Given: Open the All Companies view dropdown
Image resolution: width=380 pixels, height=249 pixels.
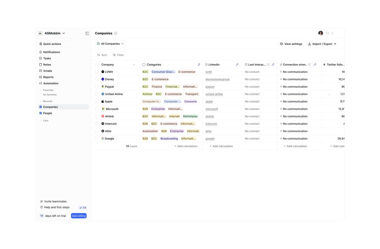Looking at the screenshot, I should coord(110,44).
